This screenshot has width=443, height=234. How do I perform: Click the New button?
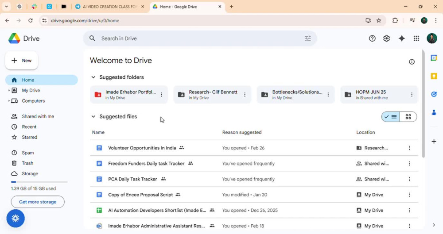click(21, 61)
